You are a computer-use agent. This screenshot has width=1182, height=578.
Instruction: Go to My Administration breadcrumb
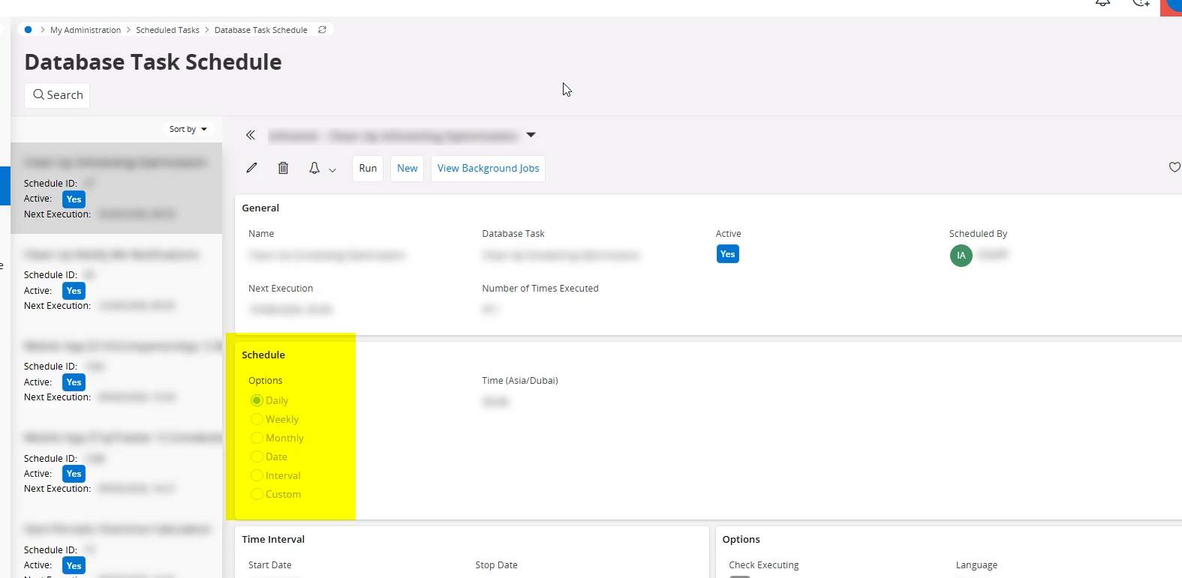coord(86,30)
